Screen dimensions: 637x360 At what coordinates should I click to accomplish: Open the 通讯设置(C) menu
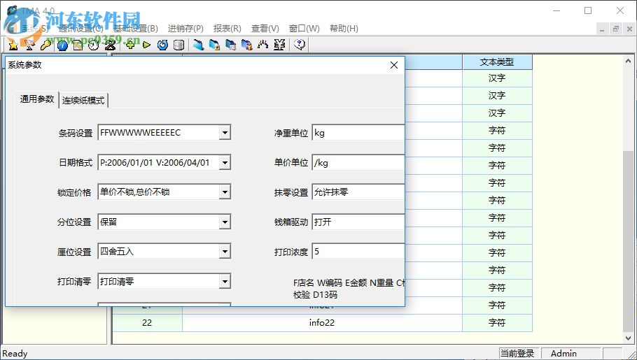[80, 29]
